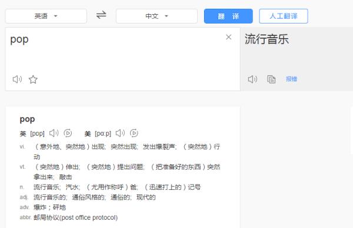Click the vi. part-of-speech label
Viewport: 353px width, 228px height.
[22, 146]
